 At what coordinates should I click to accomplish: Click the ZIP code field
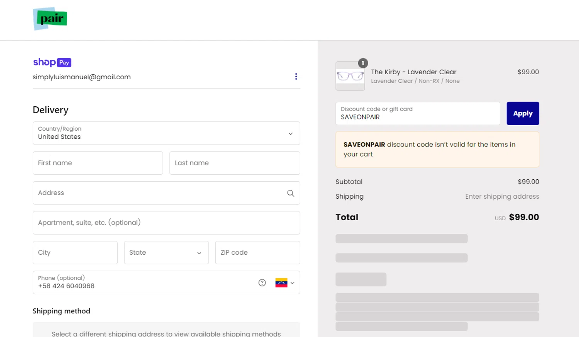point(257,253)
